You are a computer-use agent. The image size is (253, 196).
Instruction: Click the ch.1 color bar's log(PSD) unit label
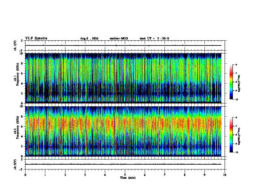click(239, 84)
